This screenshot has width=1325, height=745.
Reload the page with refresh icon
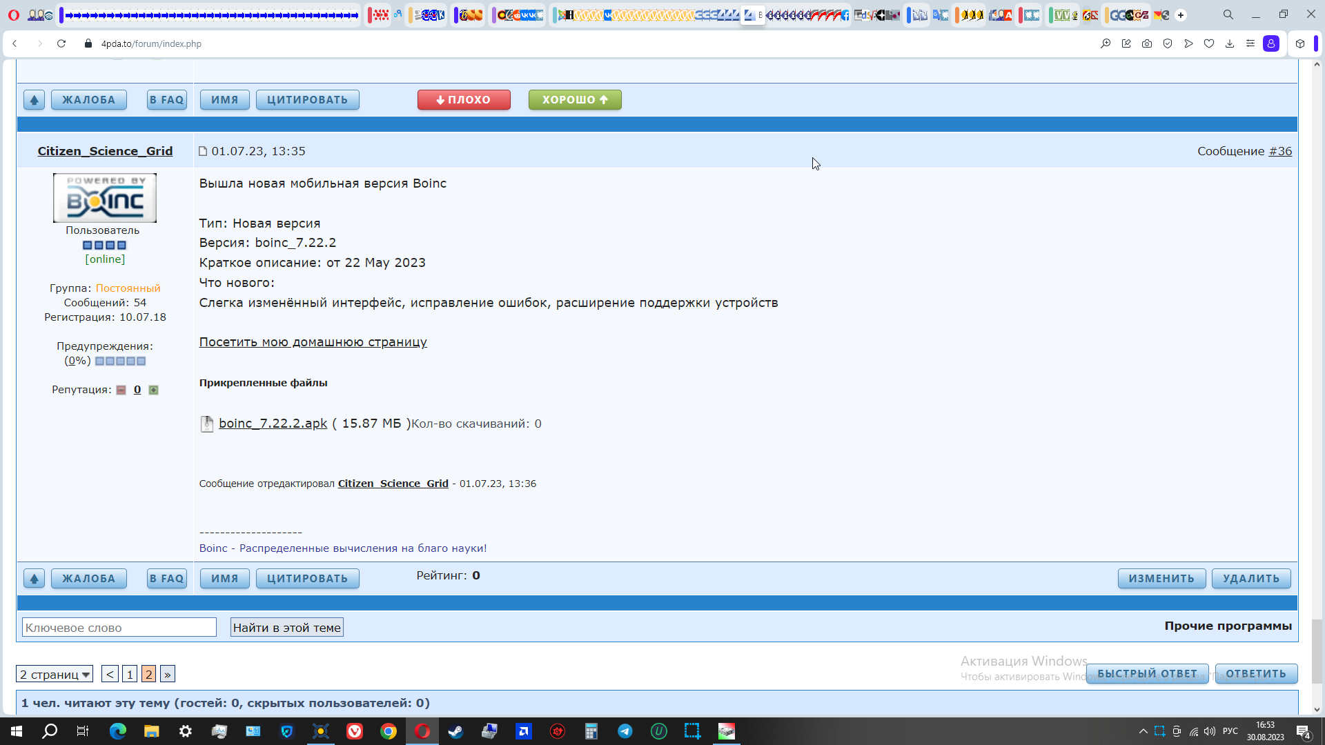click(x=61, y=43)
